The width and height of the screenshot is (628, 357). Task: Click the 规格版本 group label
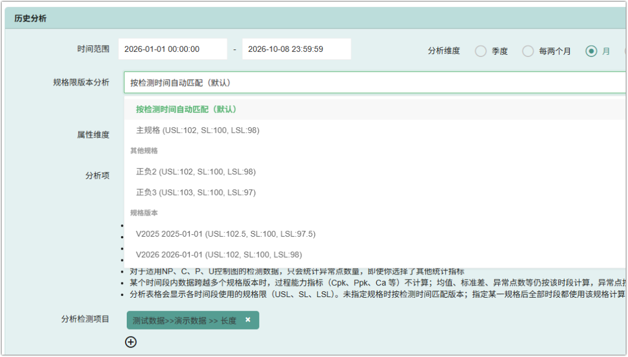pos(144,213)
